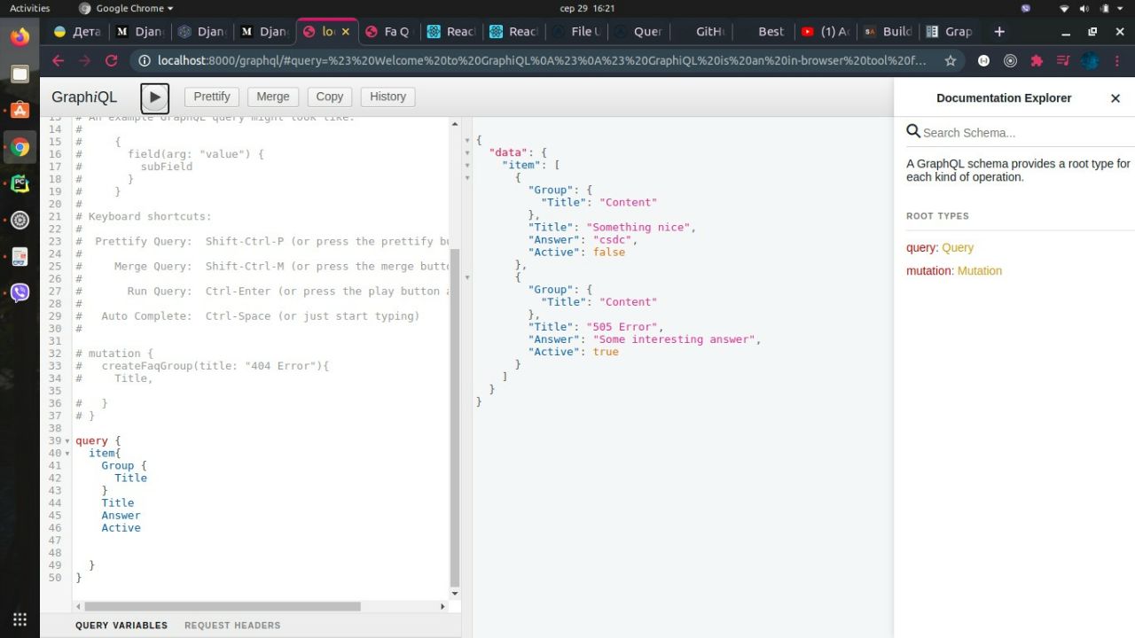Screen dimensions: 1135x638
Task: Show all applications grid
Action: [20, 619]
